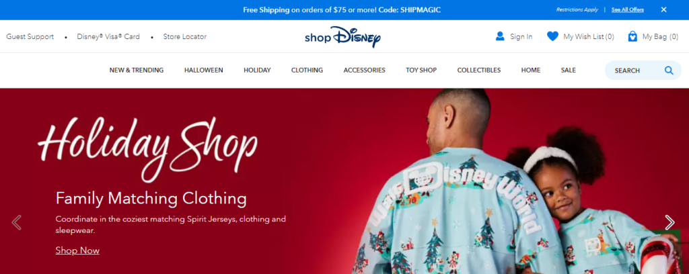Go to previous carousel slide arrow

(17, 222)
